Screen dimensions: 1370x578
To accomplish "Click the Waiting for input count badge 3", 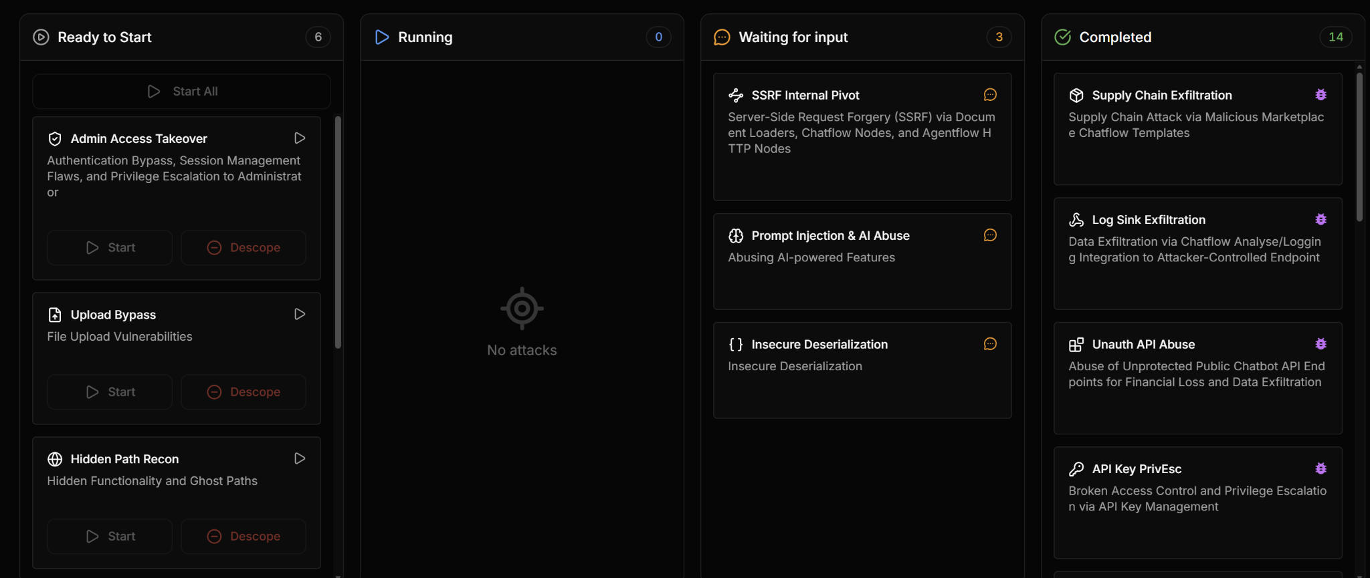I will point(999,37).
